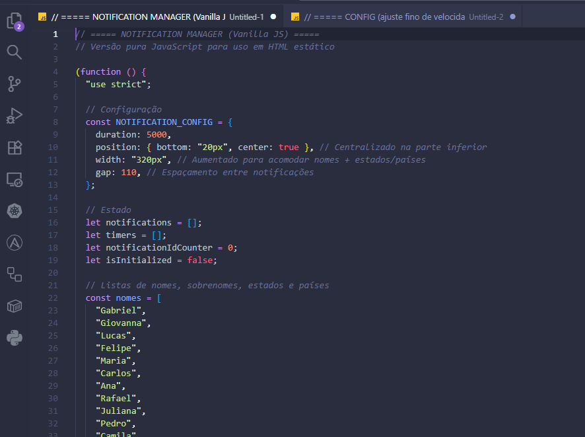Image resolution: width=585 pixels, height=437 pixels.
Task: Click the gap value 110
Action: point(129,172)
